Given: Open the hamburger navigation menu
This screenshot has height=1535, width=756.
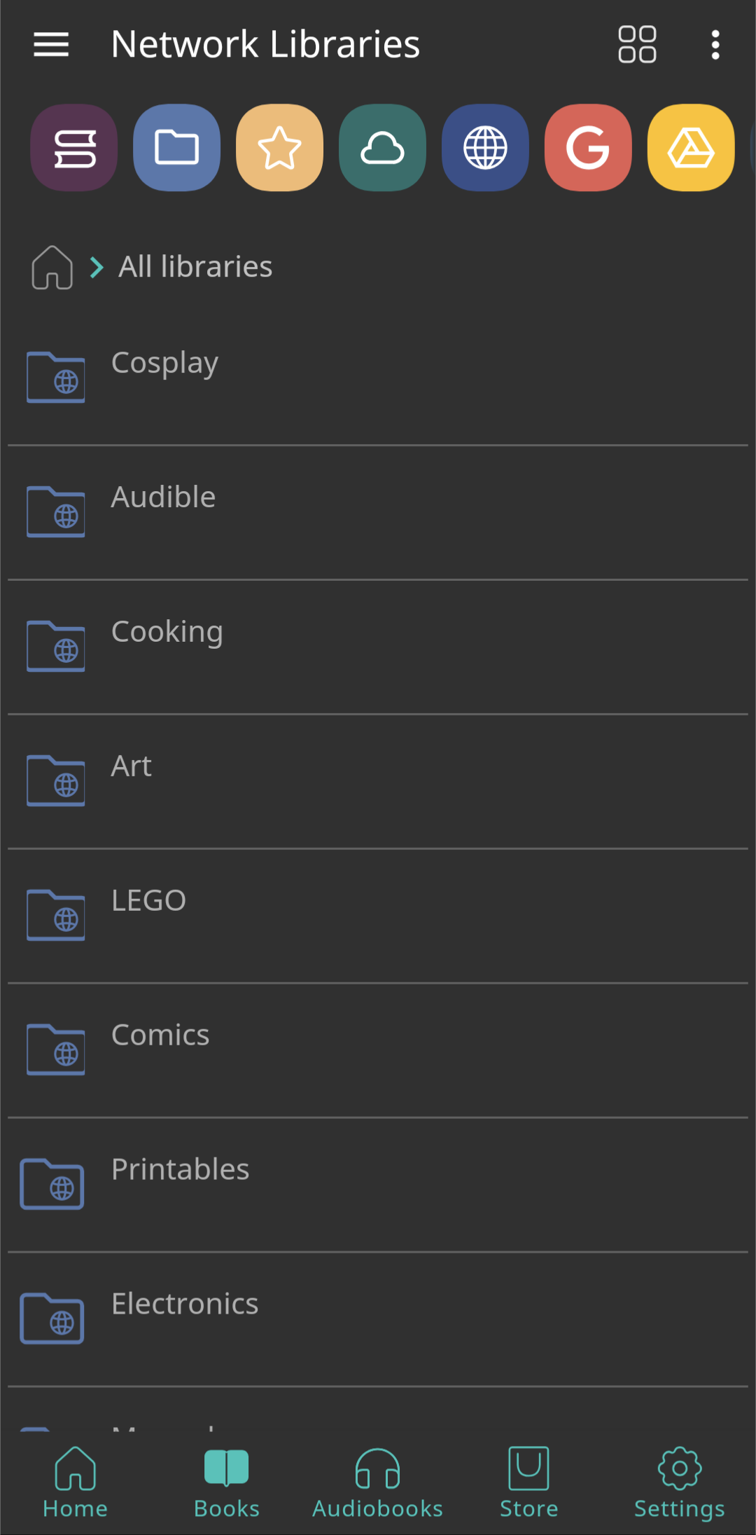Looking at the screenshot, I should pyautogui.click(x=51, y=45).
